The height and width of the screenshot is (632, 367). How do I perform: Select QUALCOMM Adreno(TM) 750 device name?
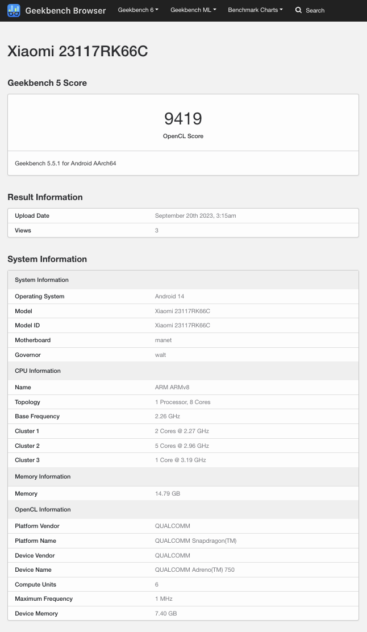195,569
